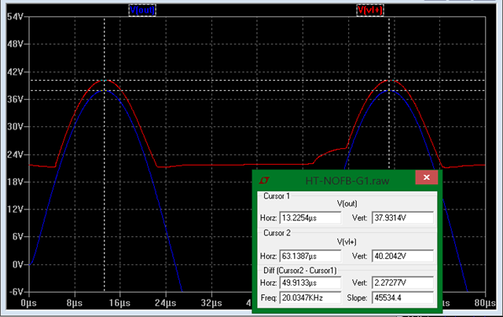The height and width of the screenshot is (317, 503).
Task: Select the red V(vl+) trace label
Action: pos(369,10)
